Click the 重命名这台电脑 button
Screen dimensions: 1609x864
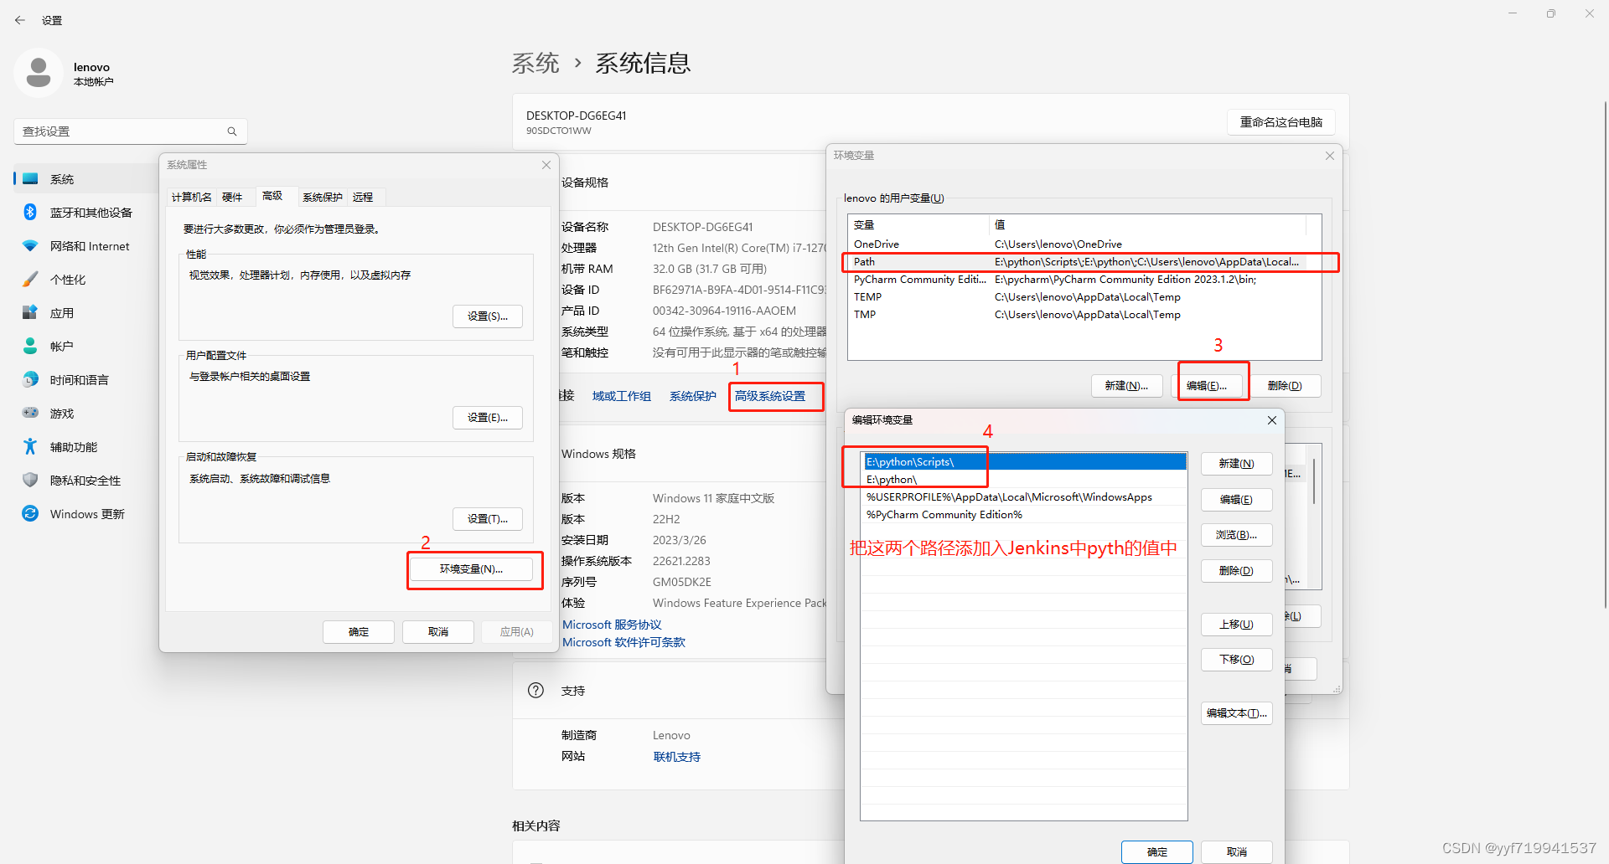tap(1280, 122)
